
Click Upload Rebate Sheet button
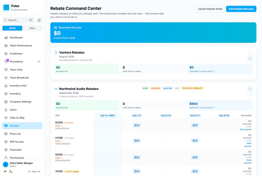210,9
